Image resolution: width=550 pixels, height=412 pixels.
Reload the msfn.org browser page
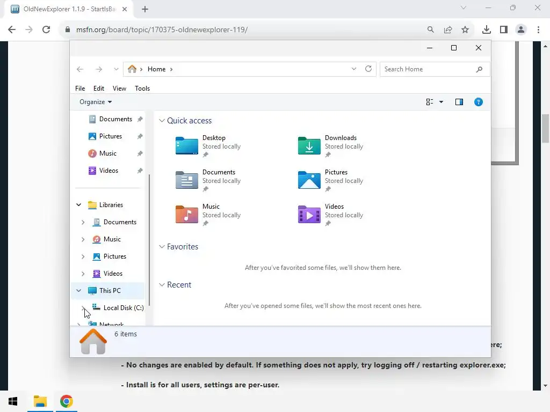point(46,30)
